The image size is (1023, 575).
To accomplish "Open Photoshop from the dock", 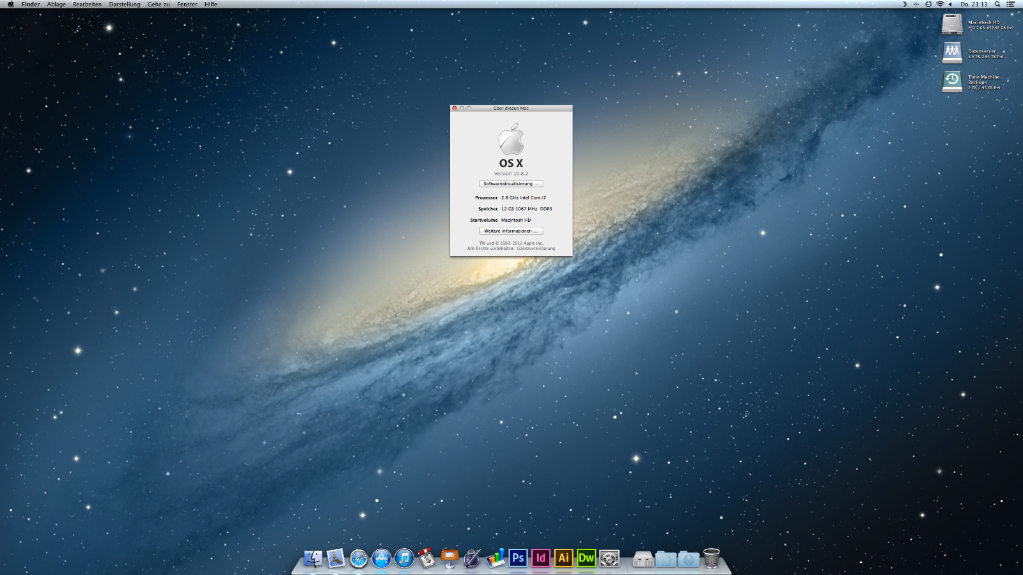I will 518,558.
